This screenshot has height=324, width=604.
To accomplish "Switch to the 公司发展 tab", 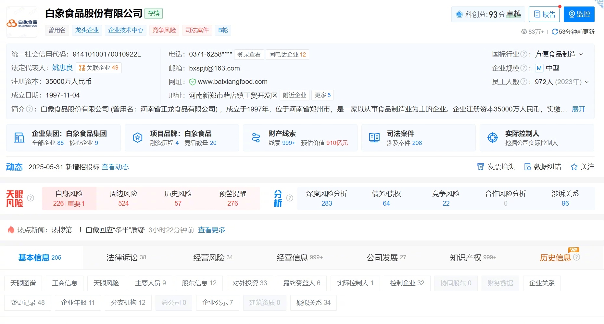I will (x=386, y=257).
